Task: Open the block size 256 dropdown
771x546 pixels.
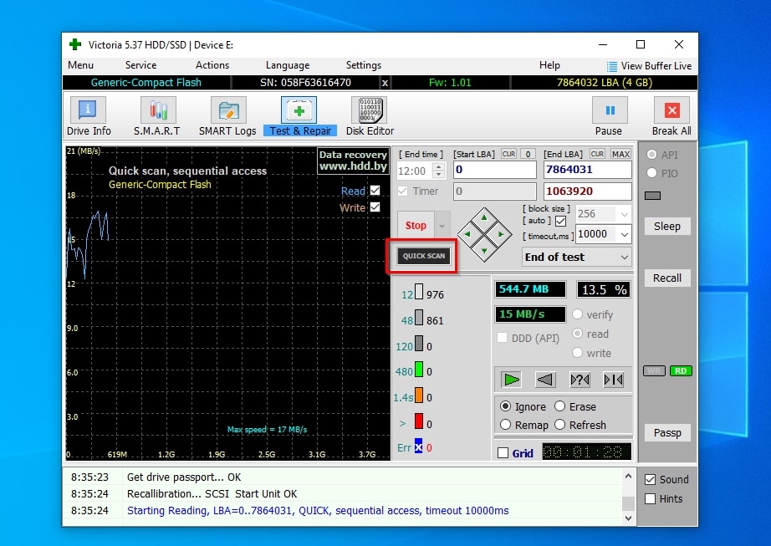Action: pyautogui.click(x=624, y=214)
